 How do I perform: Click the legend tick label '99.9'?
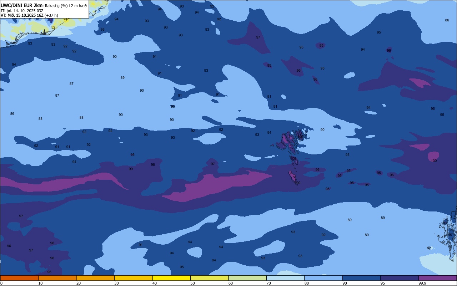[x=422, y=283]
